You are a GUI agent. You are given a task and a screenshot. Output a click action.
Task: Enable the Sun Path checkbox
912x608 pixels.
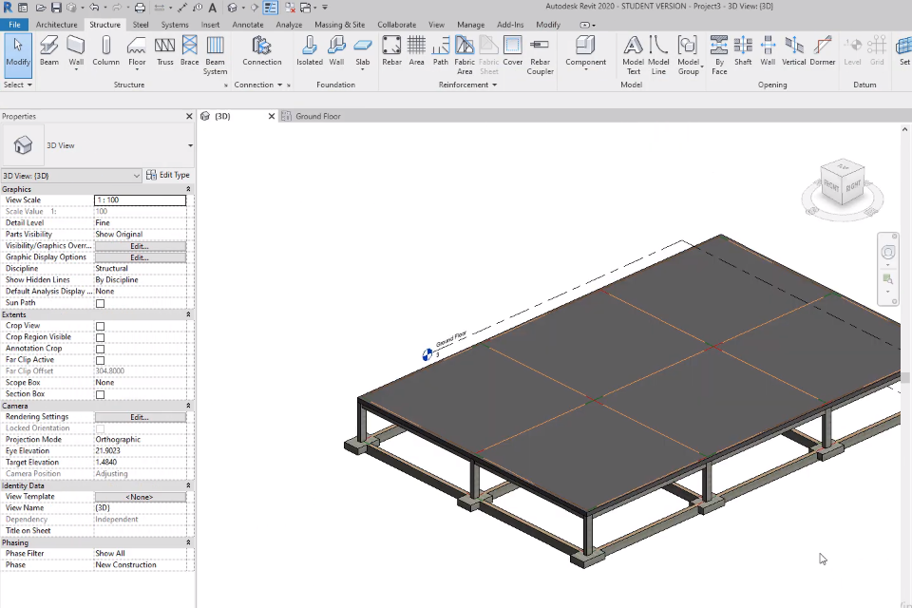click(x=100, y=303)
